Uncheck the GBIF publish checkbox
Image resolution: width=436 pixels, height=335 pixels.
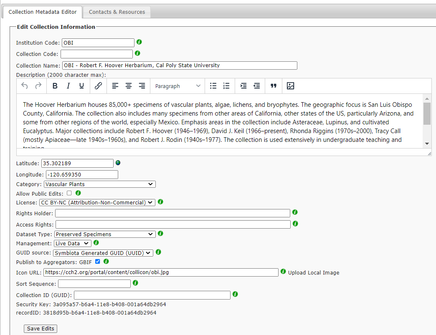click(x=98, y=262)
